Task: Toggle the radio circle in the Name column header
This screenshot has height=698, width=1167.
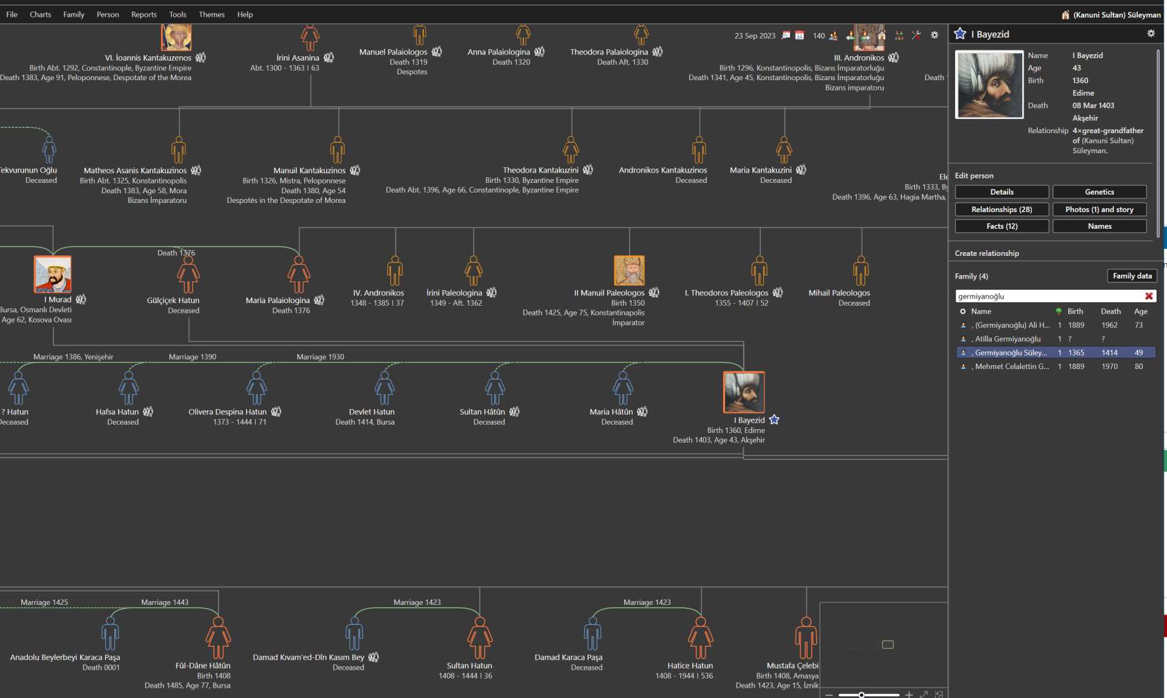Action: (x=963, y=312)
